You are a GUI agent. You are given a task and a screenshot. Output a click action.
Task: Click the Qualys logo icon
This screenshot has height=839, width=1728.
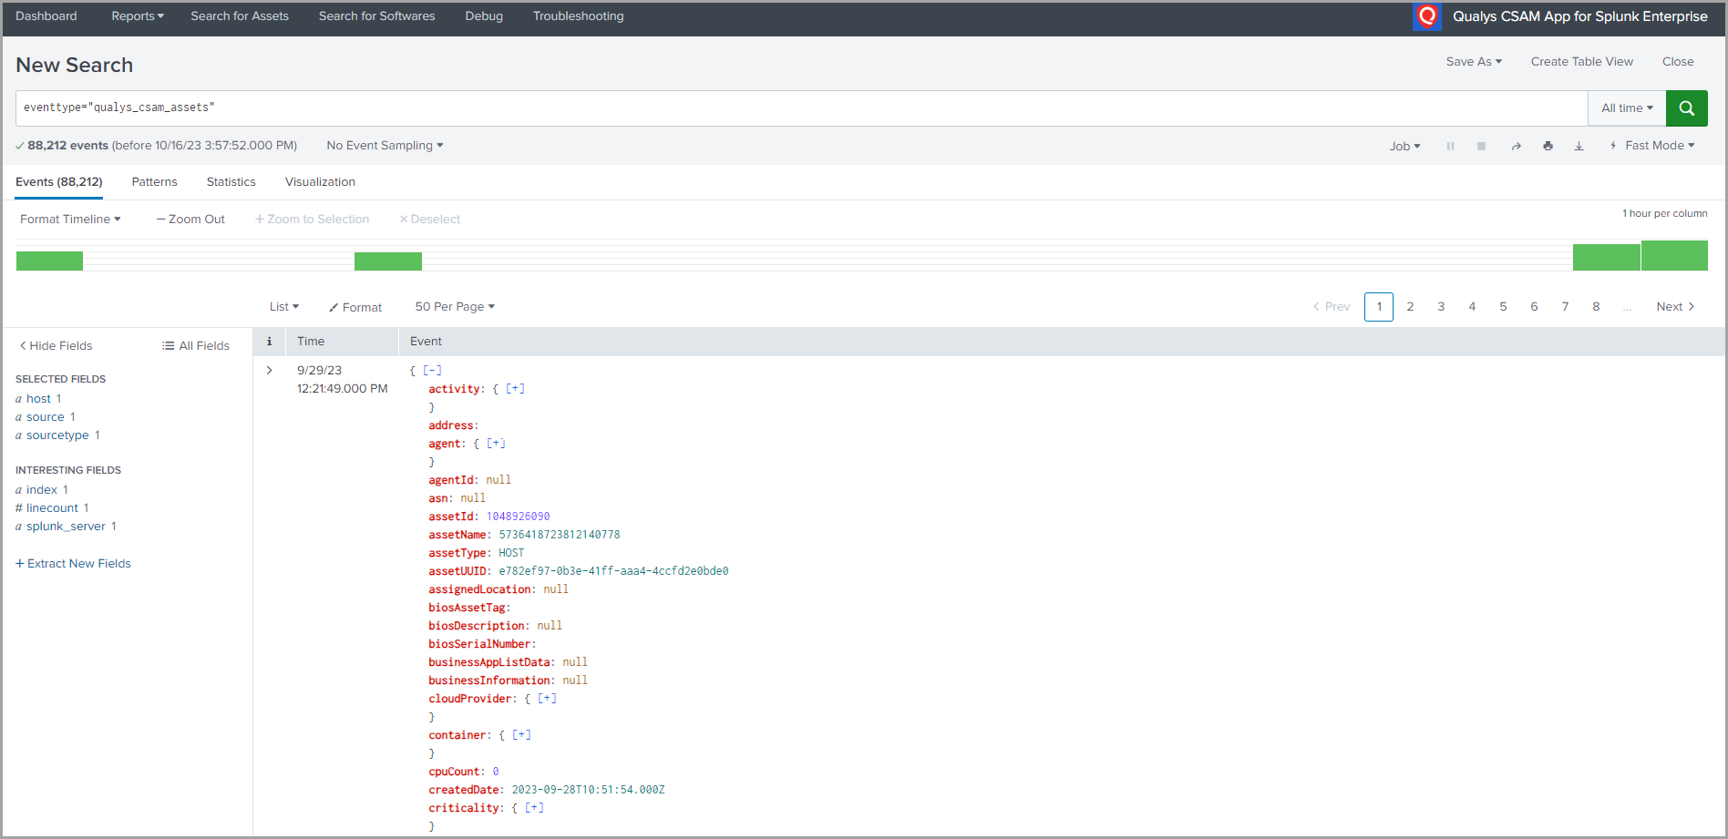click(1426, 16)
